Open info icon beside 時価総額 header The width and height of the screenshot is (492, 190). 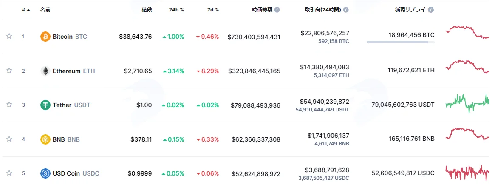277,10
